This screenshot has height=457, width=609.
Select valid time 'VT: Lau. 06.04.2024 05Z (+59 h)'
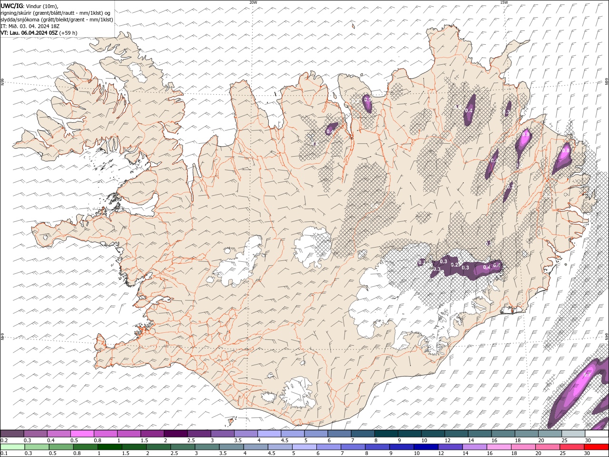point(39,33)
